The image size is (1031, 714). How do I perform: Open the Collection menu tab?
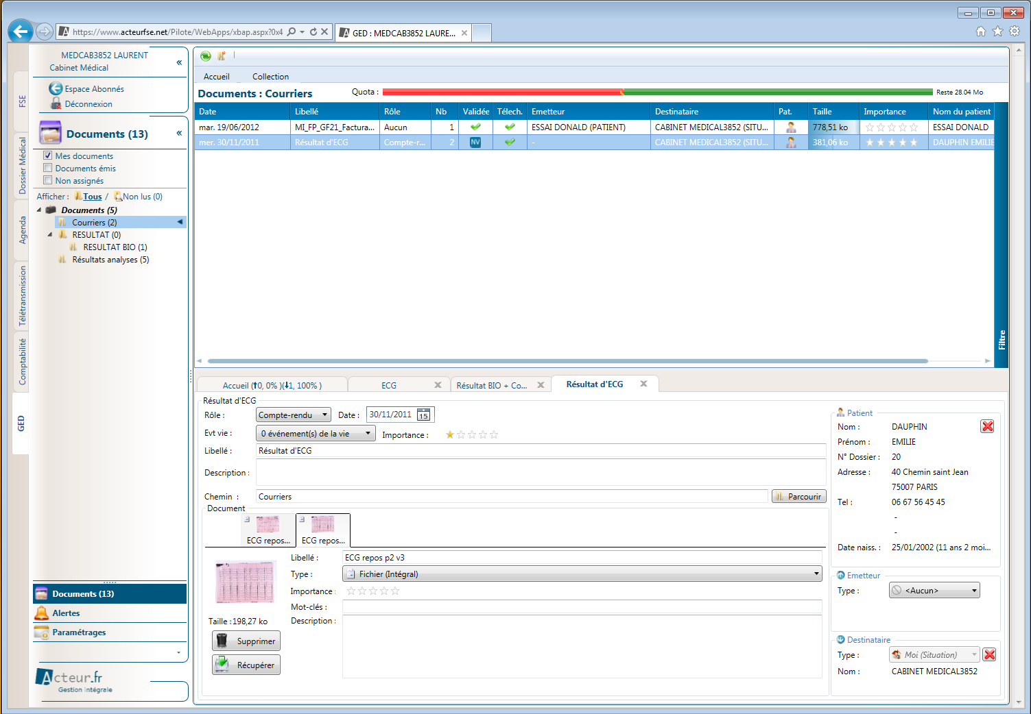point(270,77)
